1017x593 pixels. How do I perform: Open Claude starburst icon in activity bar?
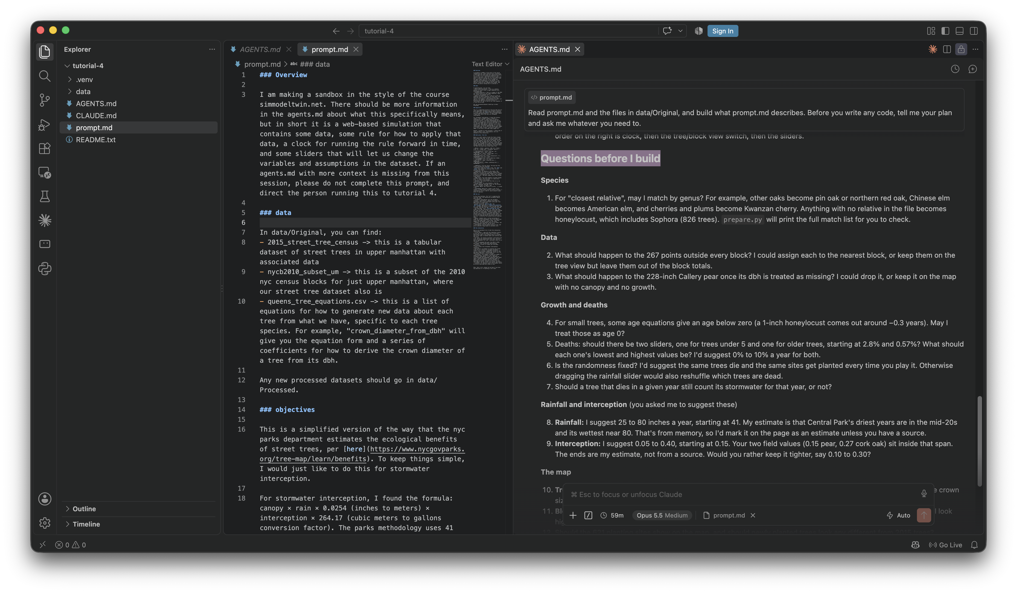point(45,220)
